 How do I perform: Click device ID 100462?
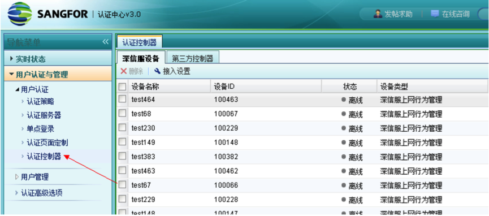pyautogui.click(x=226, y=171)
